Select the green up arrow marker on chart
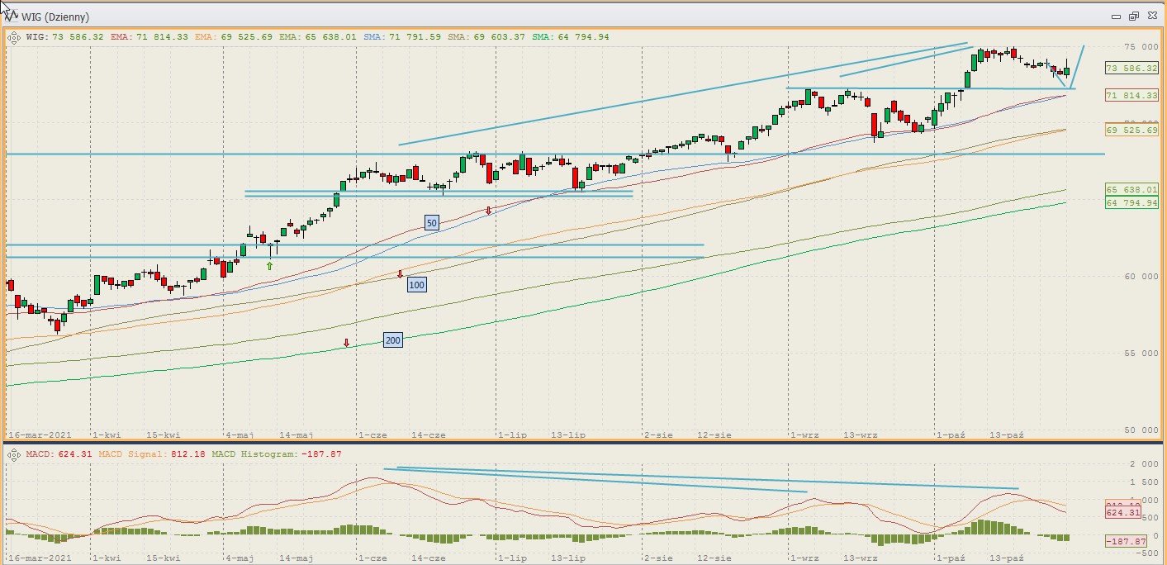This screenshot has width=1167, height=565. [269, 265]
